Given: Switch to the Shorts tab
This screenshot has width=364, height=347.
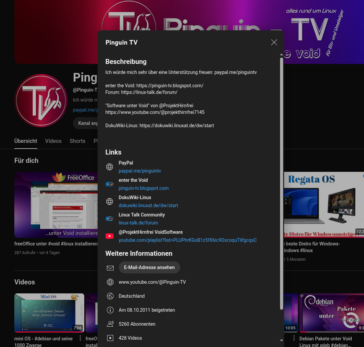Looking at the screenshot, I should (77, 141).
